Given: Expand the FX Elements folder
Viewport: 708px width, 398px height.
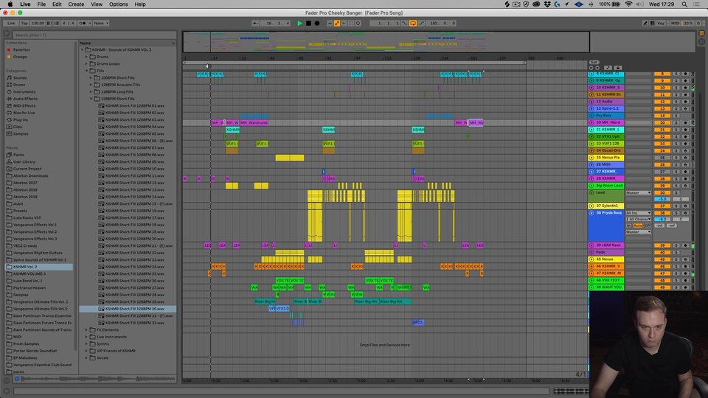Looking at the screenshot, I should pos(87,330).
